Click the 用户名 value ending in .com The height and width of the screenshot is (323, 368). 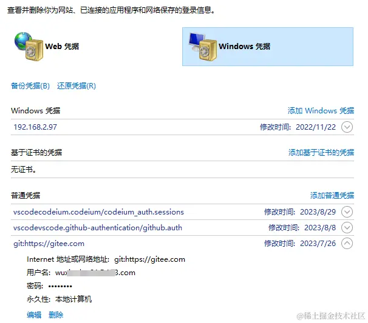(95, 273)
